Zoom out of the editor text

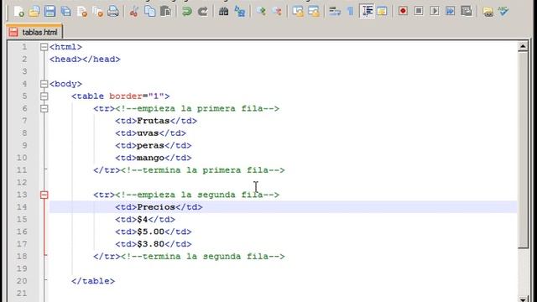(277, 11)
